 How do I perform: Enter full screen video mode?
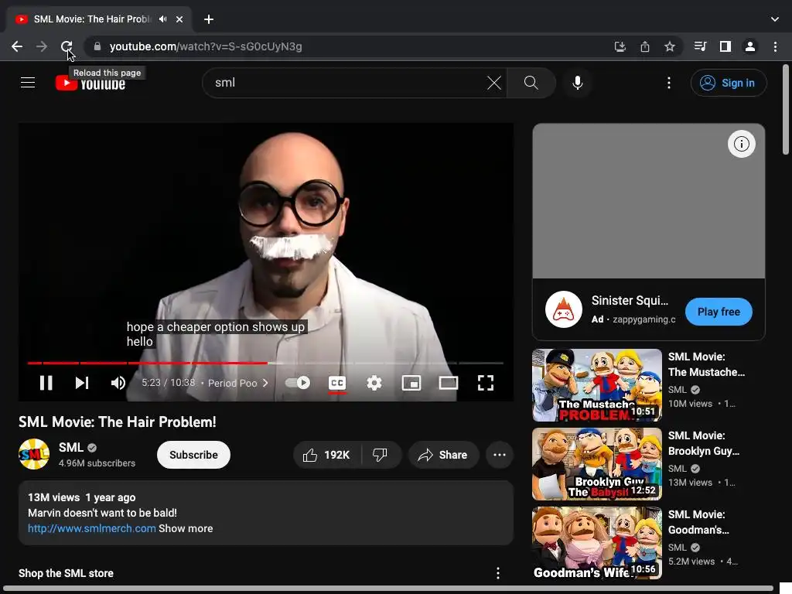[486, 383]
